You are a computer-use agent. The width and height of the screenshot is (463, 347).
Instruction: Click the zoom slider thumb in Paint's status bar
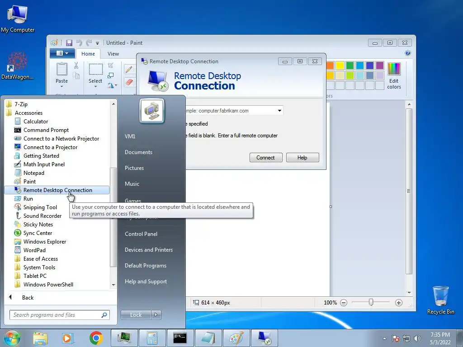click(371, 302)
